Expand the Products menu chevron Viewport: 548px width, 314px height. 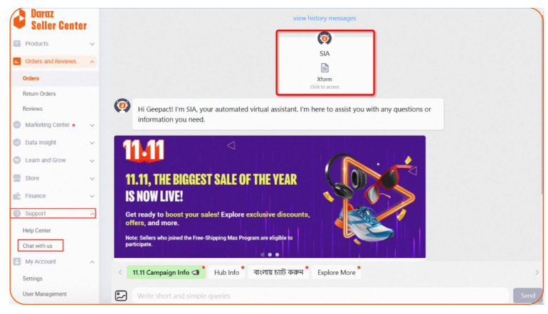pyautogui.click(x=92, y=44)
